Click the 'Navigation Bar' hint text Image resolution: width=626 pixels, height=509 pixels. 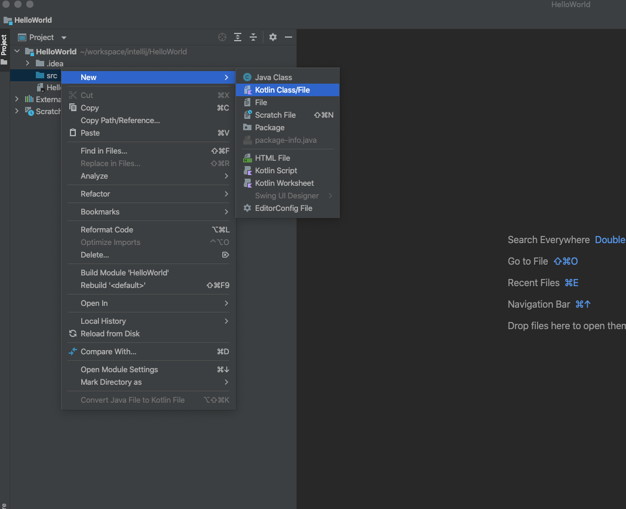tap(539, 304)
